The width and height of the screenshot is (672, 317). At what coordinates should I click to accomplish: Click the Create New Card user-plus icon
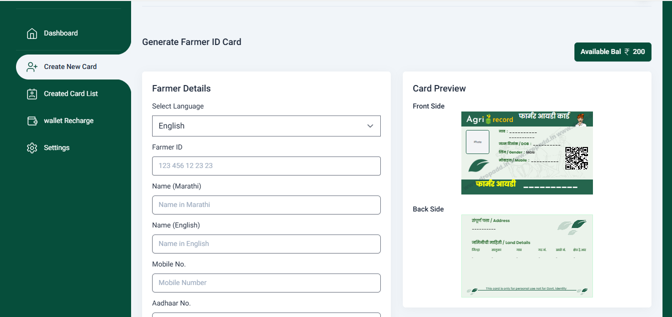pos(32,67)
